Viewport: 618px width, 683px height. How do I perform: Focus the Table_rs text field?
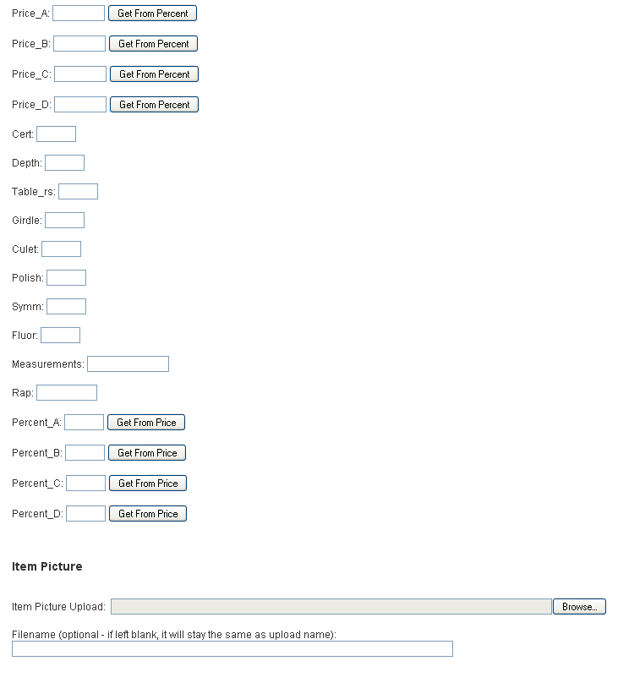click(78, 192)
